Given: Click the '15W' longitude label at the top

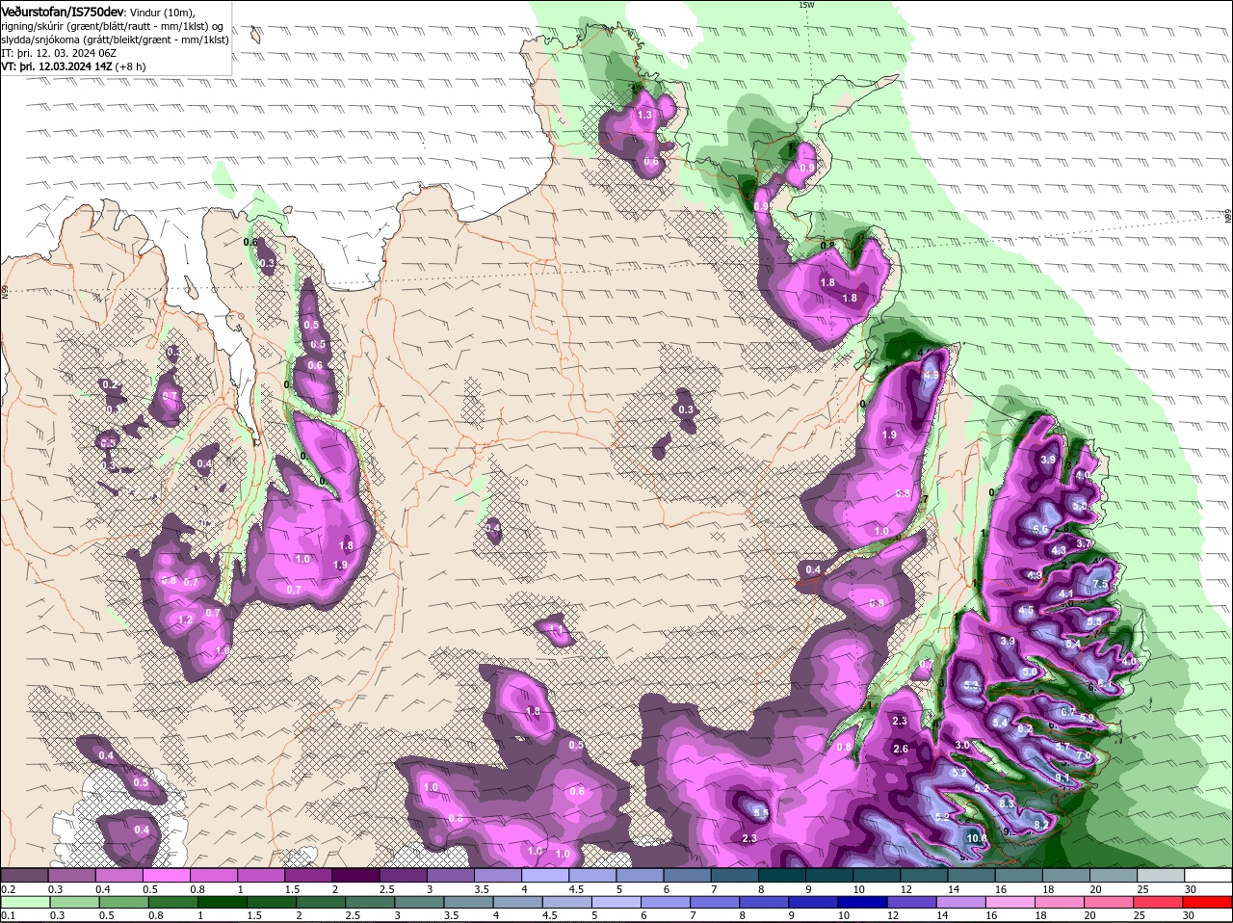Looking at the screenshot, I should coord(806,5).
